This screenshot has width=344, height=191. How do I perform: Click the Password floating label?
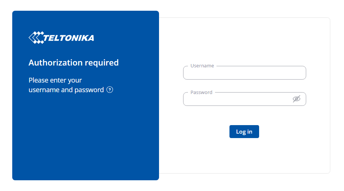(201, 93)
